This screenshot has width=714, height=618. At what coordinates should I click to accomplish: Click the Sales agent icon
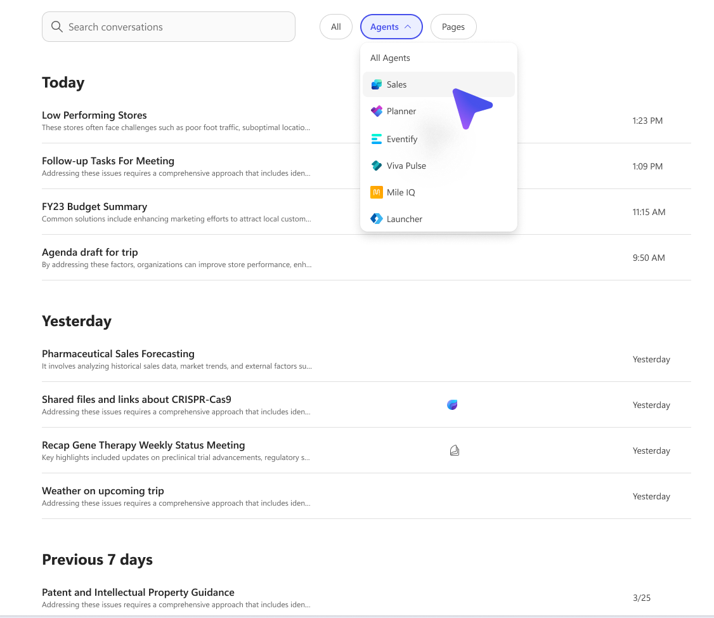tap(377, 84)
